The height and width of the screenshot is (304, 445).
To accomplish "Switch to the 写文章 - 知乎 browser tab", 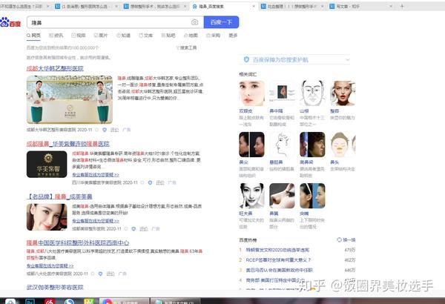I will (360, 6).
